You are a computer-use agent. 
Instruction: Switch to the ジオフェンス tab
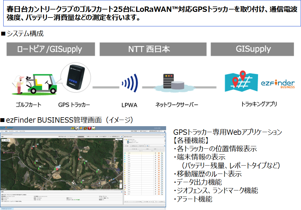tap(134, 146)
